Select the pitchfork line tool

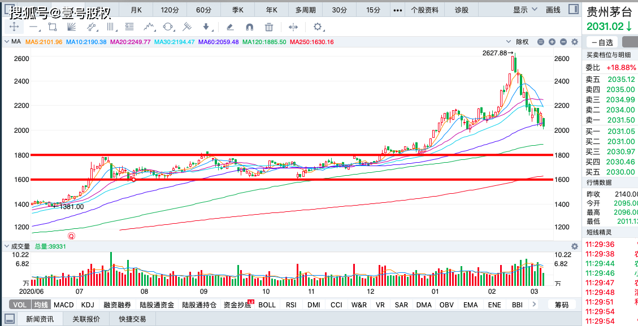tap(186, 27)
